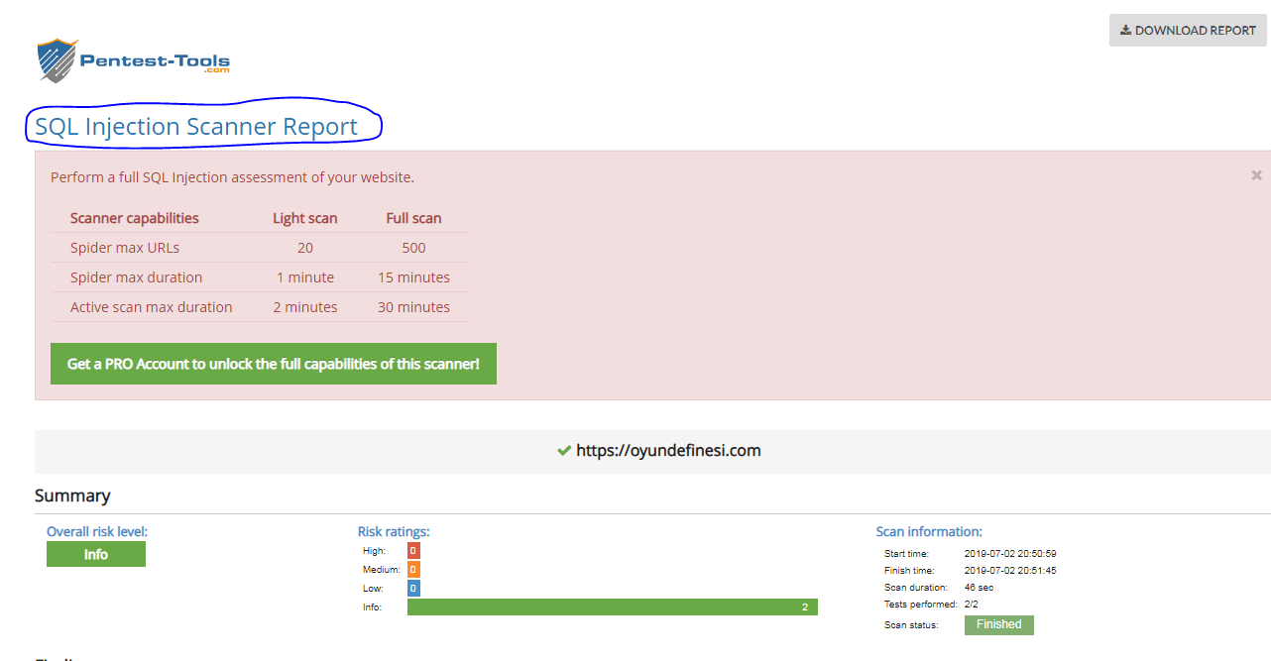The image size is (1271, 661).
Task: Click the value 500 in Full scan column
Action: click(413, 248)
